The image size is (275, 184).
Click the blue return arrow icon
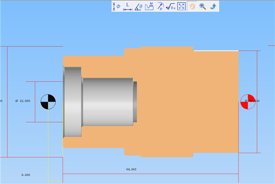[213, 6]
